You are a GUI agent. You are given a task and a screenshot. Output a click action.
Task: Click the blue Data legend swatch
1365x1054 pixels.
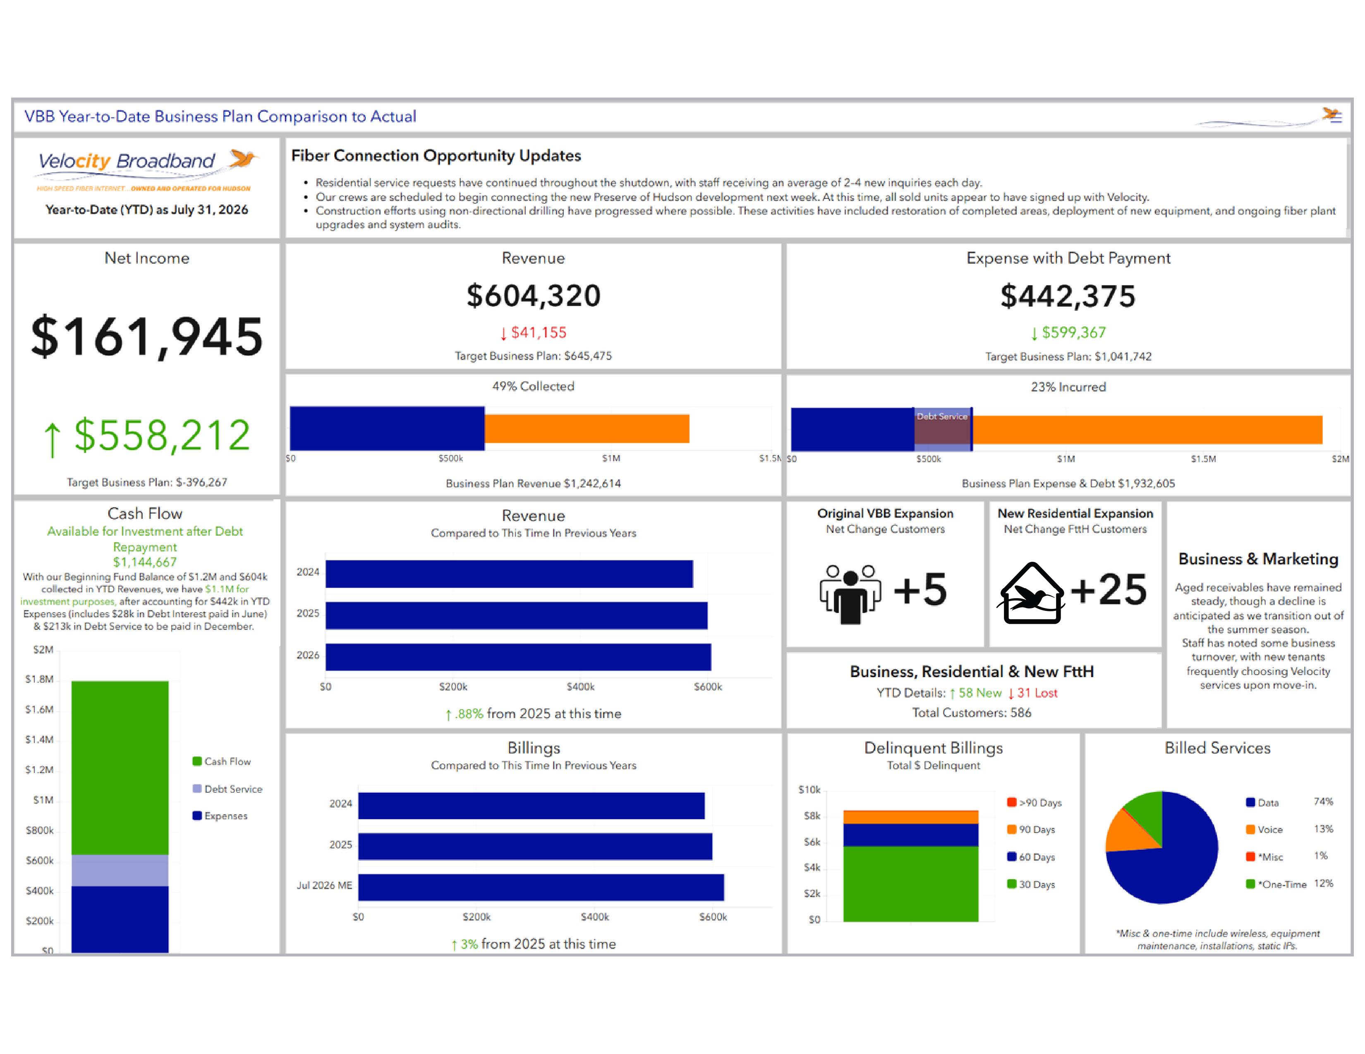(x=1250, y=802)
